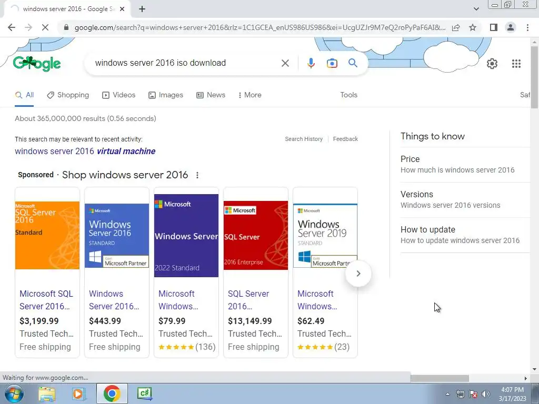This screenshot has height=404, width=539.
Task: Click the 23 reviews star rating
Action: pyautogui.click(x=324, y=347)
